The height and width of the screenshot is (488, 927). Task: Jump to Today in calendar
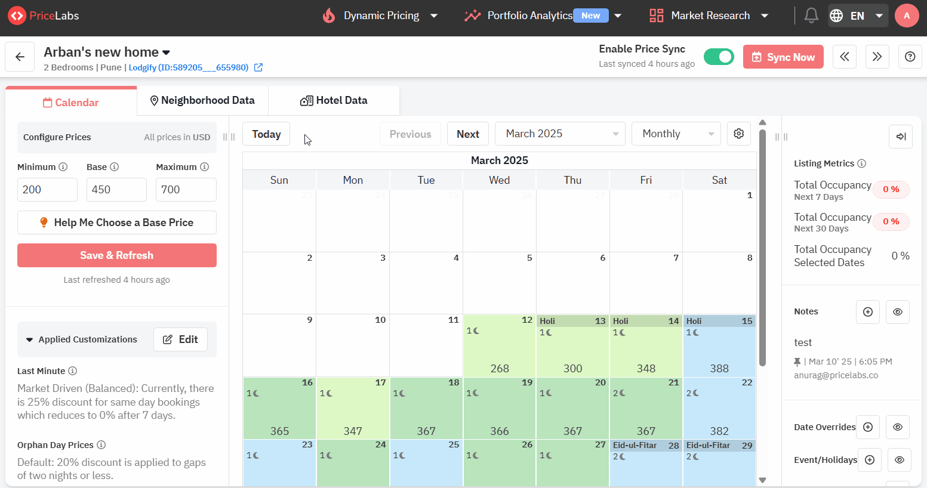(266, 134)
